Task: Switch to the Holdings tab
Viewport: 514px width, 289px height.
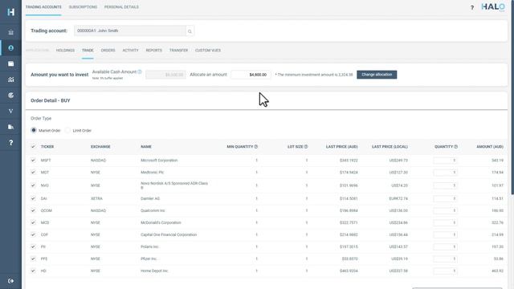Action: [x=65, y=51]
